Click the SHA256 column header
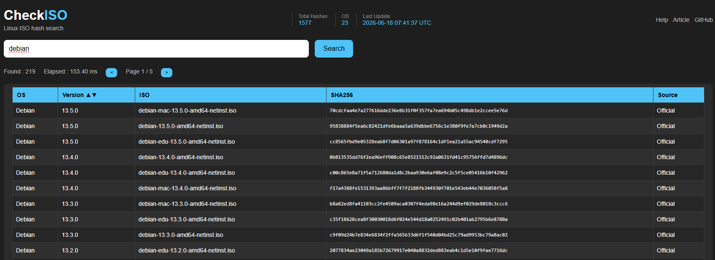Image resolution: width=715 pixels, height=260 pixels. click(x=490, y=95)
